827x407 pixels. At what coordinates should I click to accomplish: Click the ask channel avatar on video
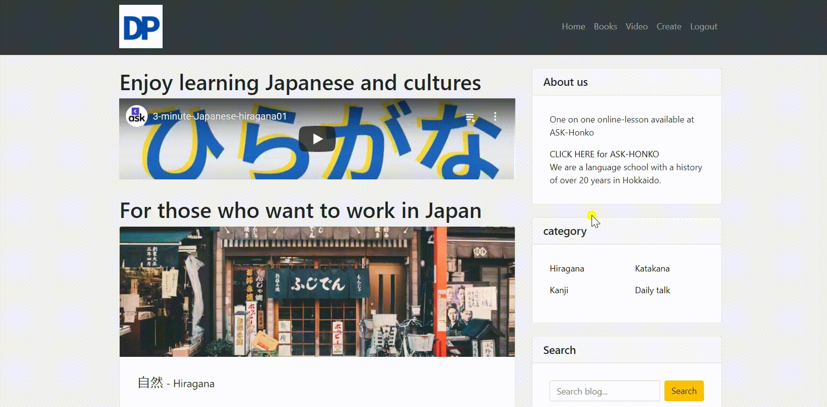coord(137,116)
